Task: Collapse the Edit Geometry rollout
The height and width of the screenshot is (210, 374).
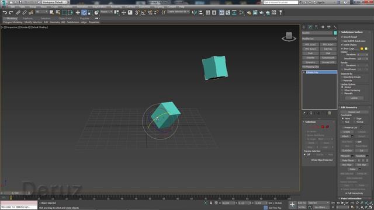Action: click(x=349, y=107)
